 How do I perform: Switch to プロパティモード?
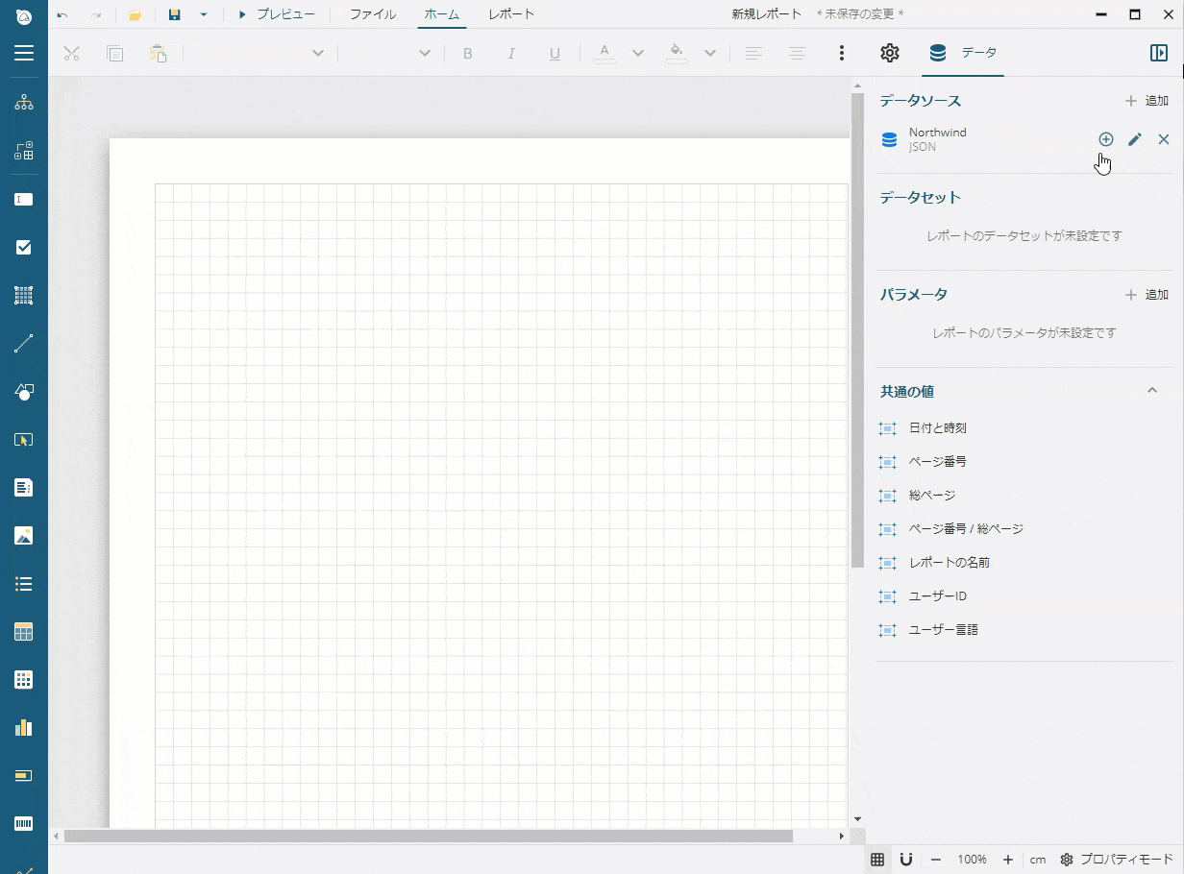point(1117,860)
